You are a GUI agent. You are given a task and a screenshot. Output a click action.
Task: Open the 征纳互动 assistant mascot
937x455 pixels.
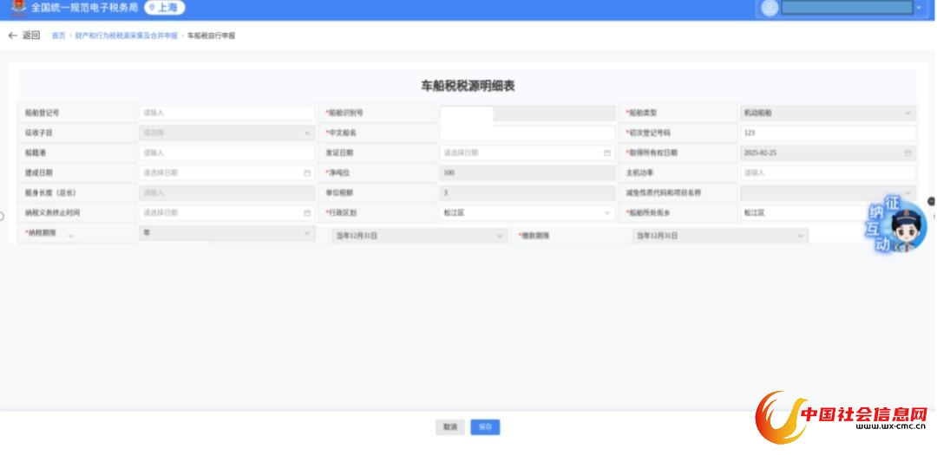(894, 224)
